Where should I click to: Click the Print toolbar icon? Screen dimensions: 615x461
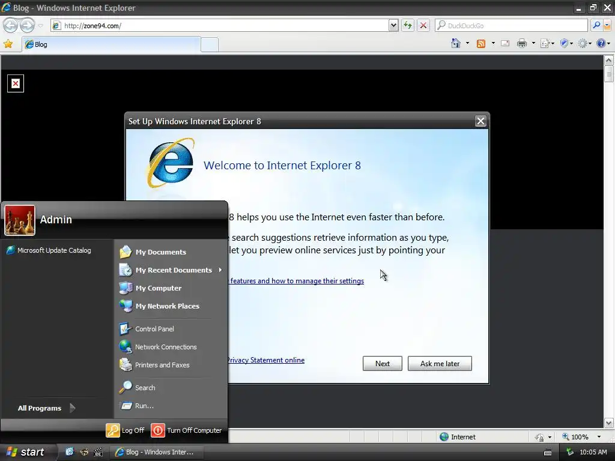[x=522, y=43]
